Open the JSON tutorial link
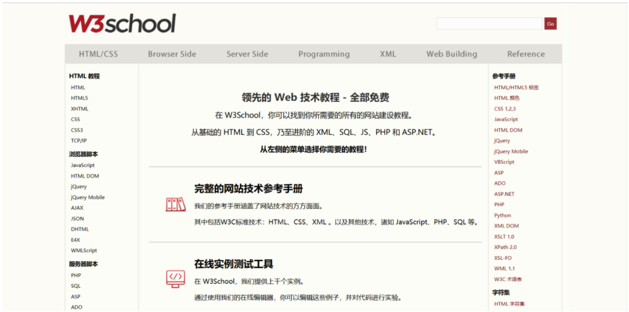The image size is (629, 312). (77, 219)
